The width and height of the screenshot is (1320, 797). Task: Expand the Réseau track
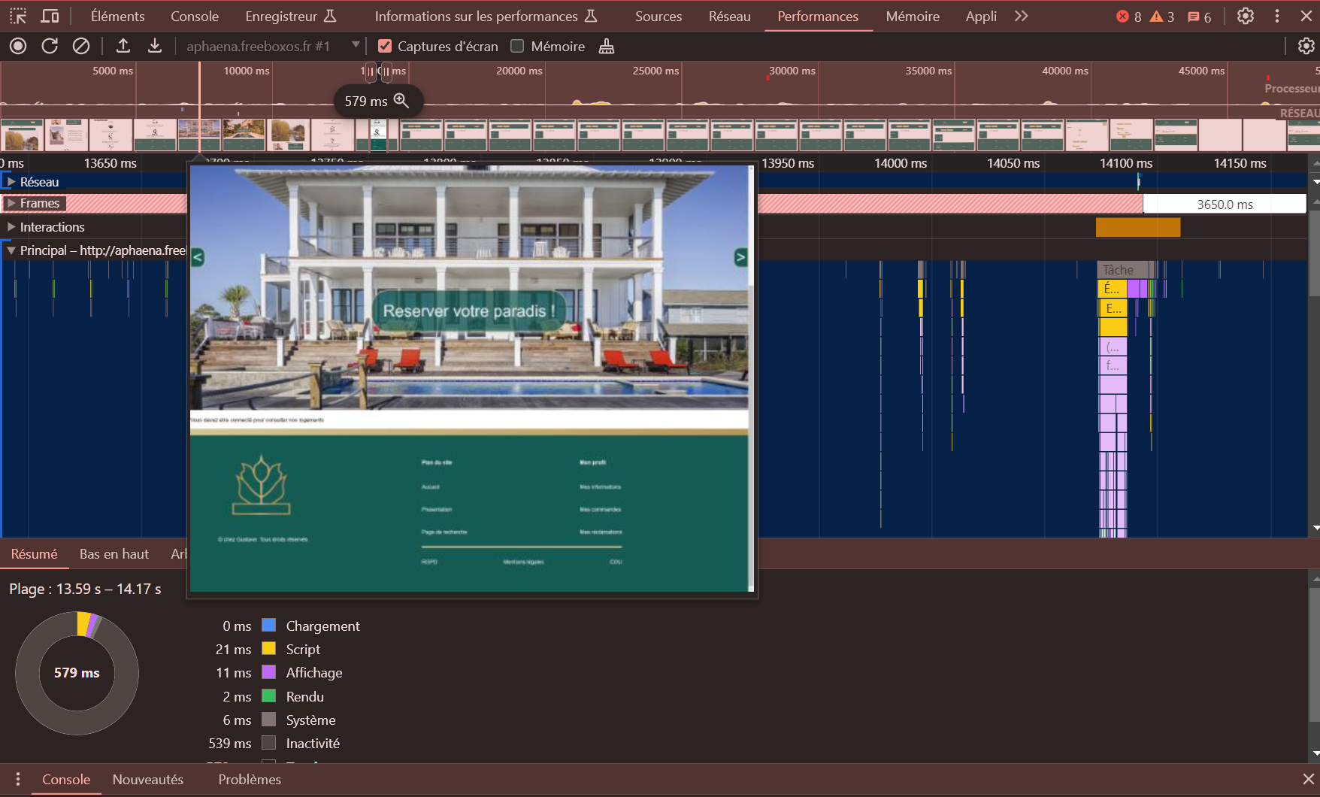coord(11,182)
